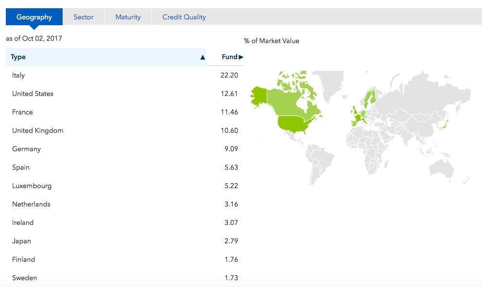Viewport: 482px width, 287px height.
Task: Select the United Kingdom row label
Action: pyautogui.click(x=38, y=130)
